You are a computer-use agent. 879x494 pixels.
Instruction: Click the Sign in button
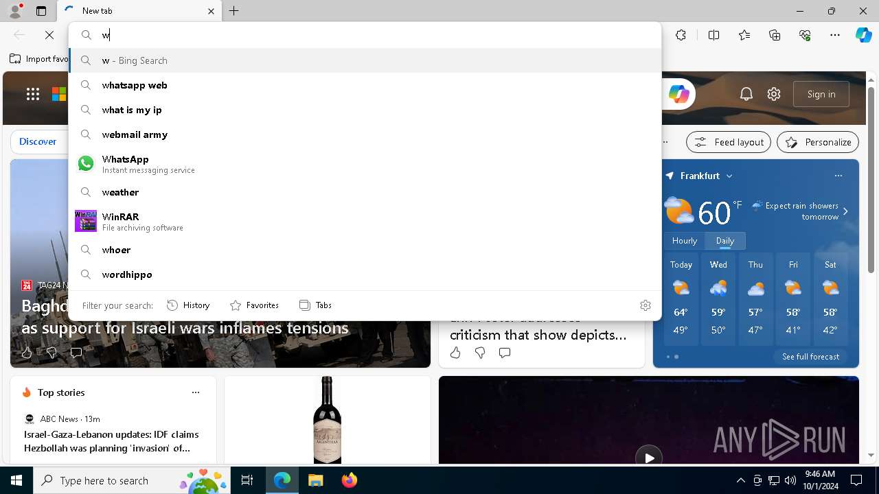tap(821, 94)
